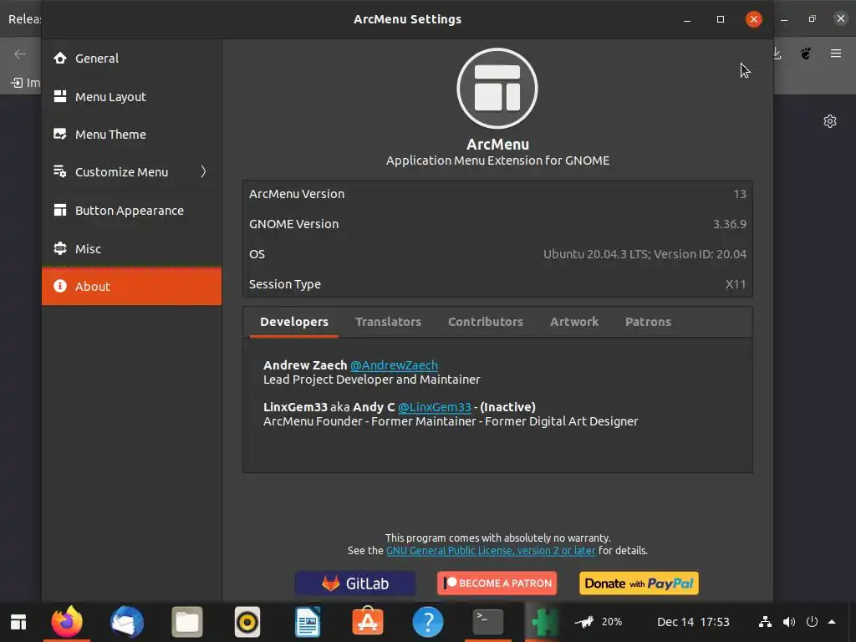856x642 pixels.
Task: Click the large ArcMenu logo
Action: 497,89
